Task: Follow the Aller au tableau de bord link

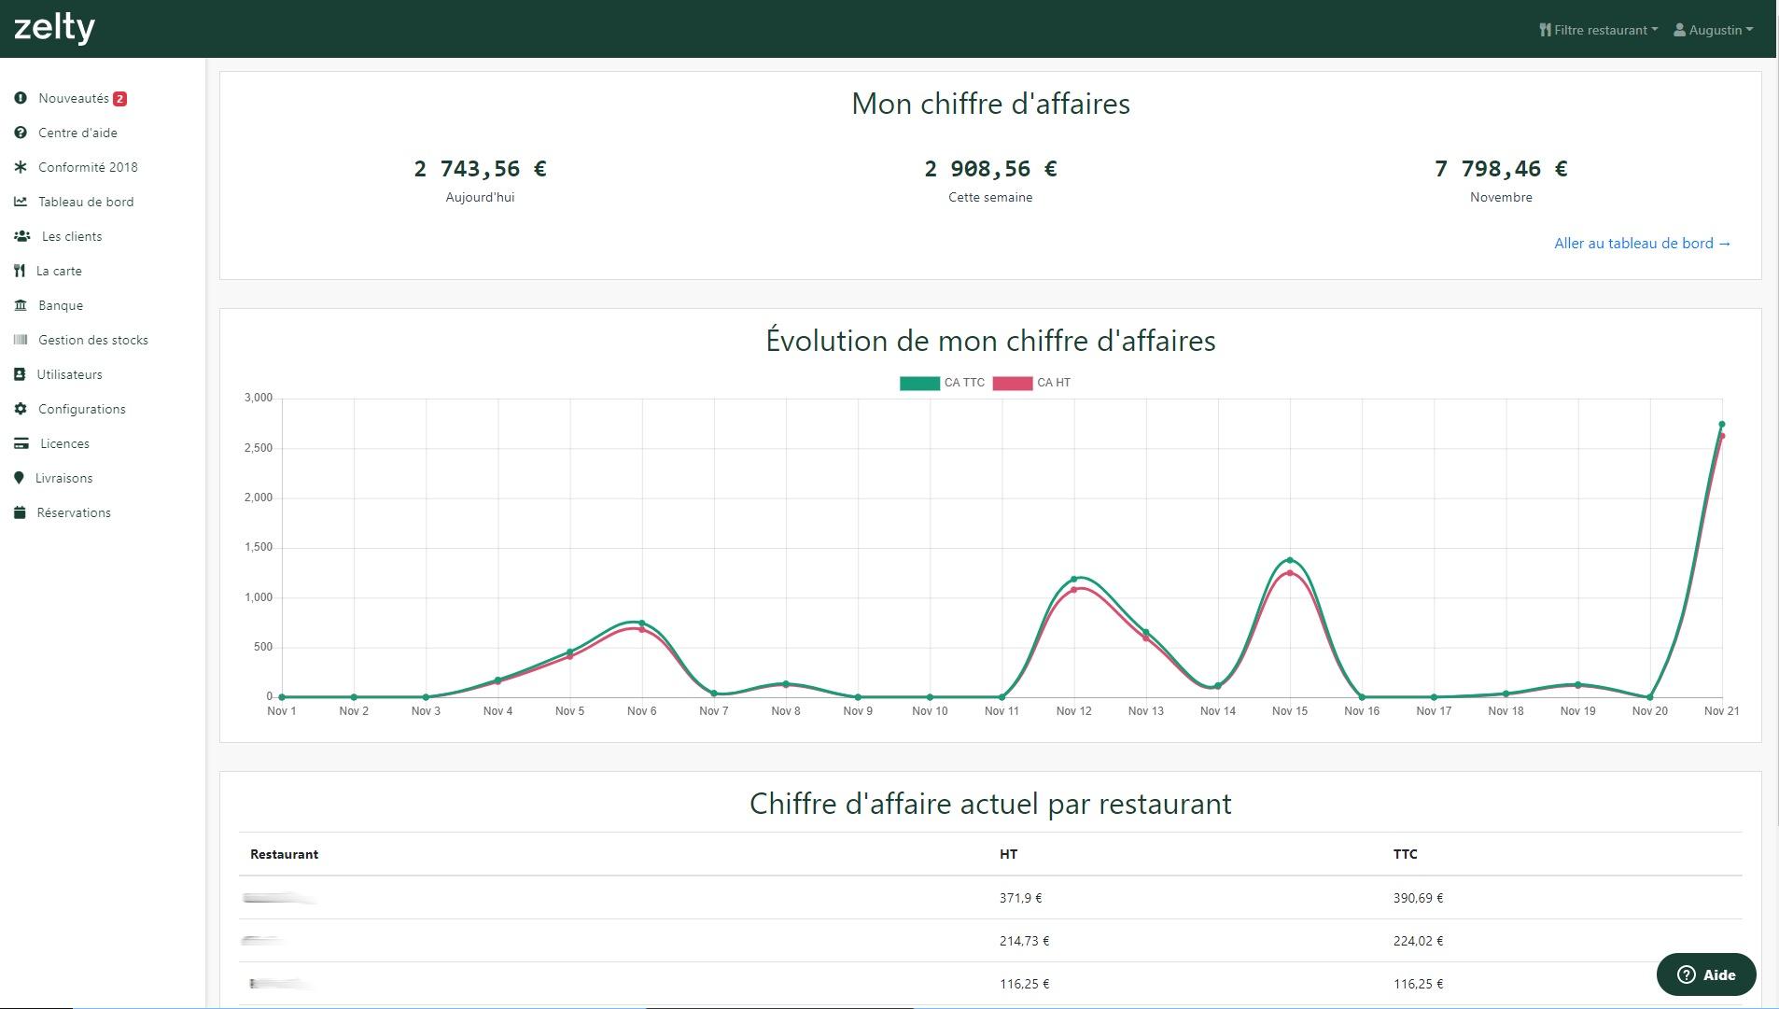Action: [1642, 243]
